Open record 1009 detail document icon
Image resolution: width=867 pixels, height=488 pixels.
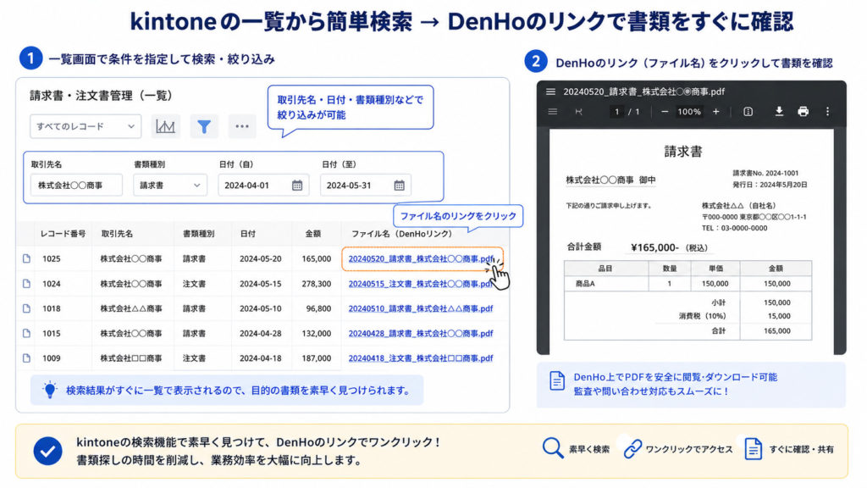point(26,358)
